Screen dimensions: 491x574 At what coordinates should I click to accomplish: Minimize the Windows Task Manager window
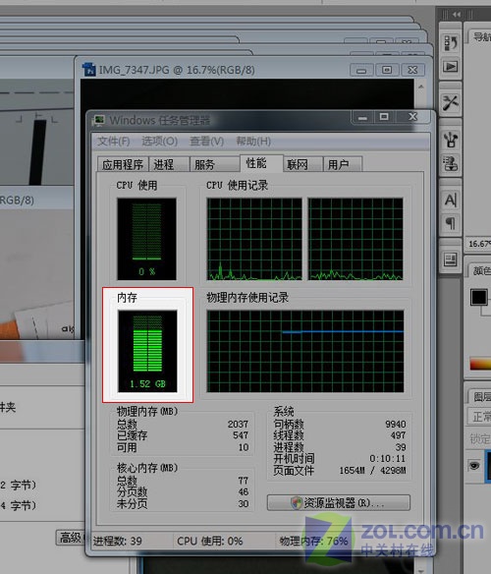(x=362, y=117)
